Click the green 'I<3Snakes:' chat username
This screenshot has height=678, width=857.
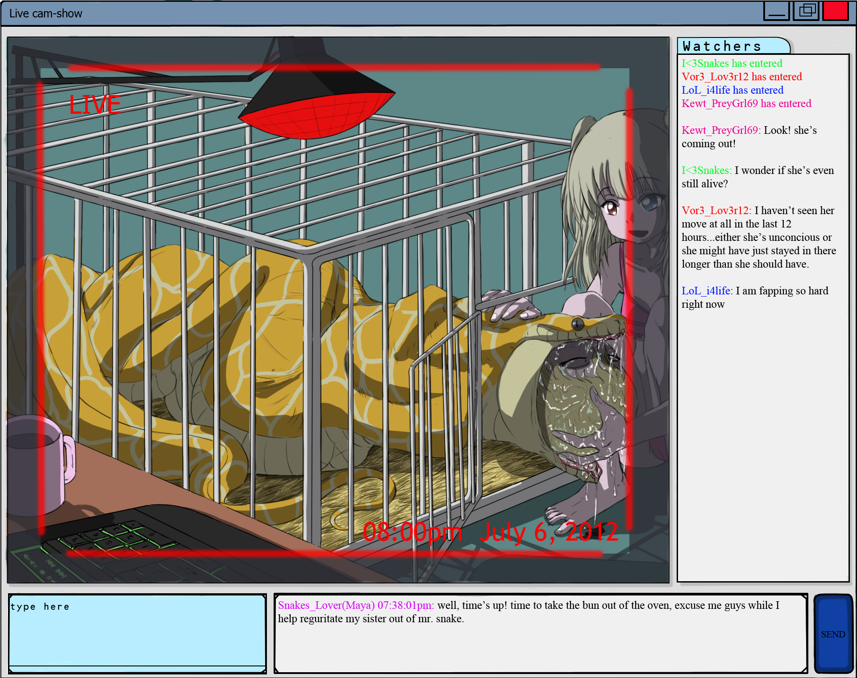[706, 170]
